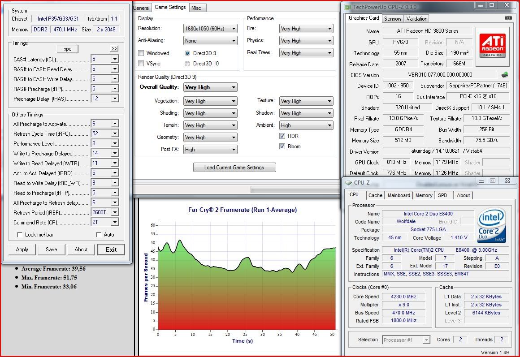Click the Apply button in memory timings
This screenshot has height=357, width=520.
pos(22,249)
